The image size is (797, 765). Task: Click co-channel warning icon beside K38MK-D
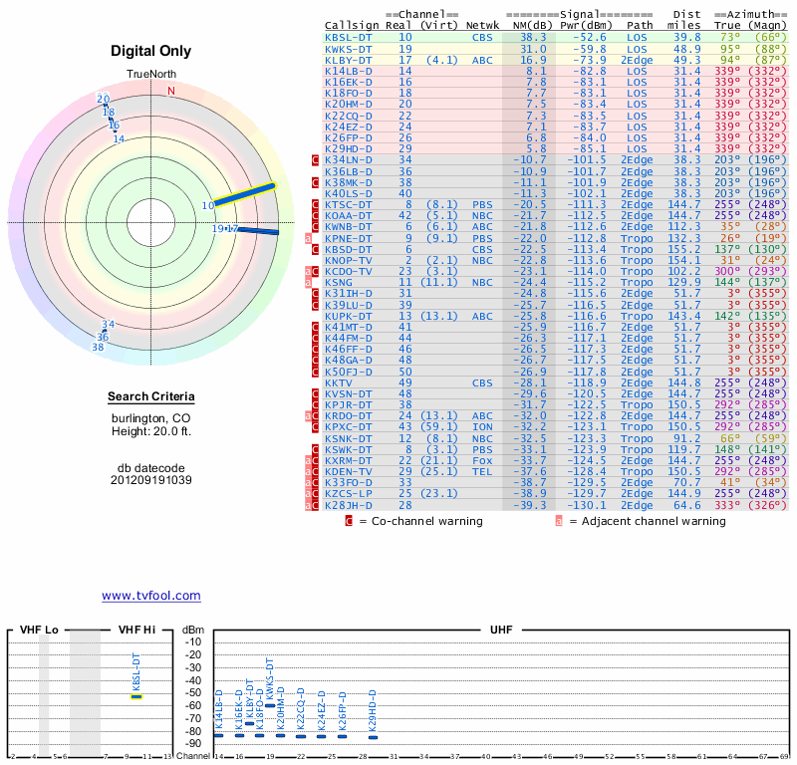[316, 182]
